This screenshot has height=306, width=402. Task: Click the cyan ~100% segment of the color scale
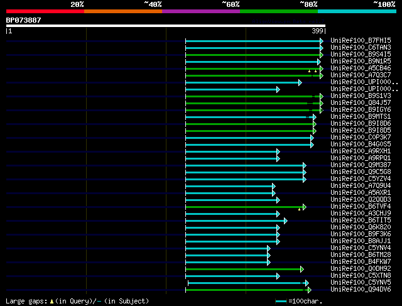coord(357,11)
